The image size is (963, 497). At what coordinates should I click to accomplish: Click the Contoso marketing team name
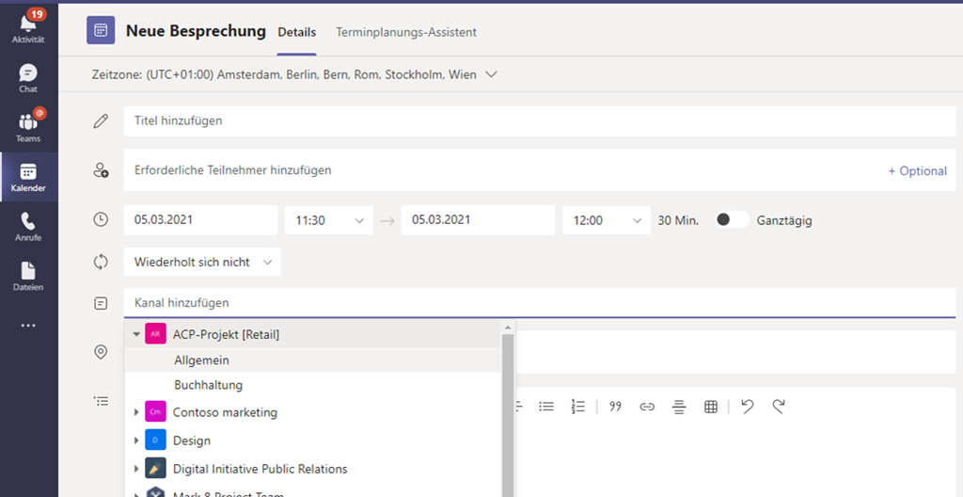click(x=225, y=412)
